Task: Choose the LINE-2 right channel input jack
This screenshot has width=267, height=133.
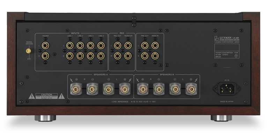Action: [80, 56]
